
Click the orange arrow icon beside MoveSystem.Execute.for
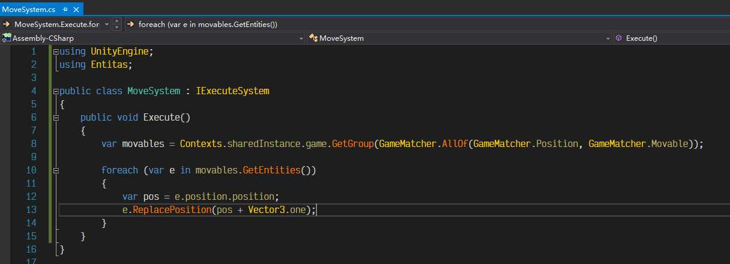pyautogui.click(x=7, y=24)
